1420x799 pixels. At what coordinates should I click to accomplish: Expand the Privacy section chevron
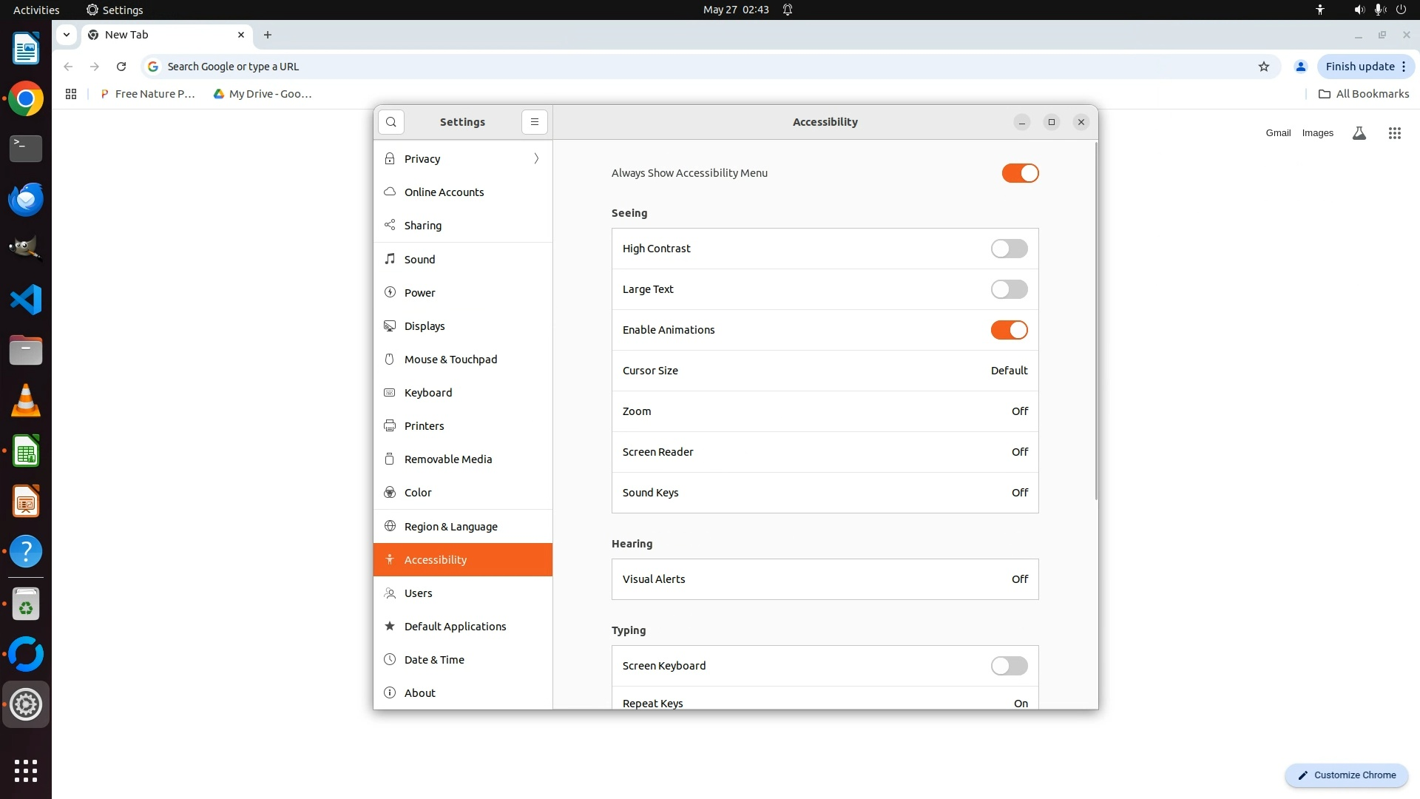536,159
